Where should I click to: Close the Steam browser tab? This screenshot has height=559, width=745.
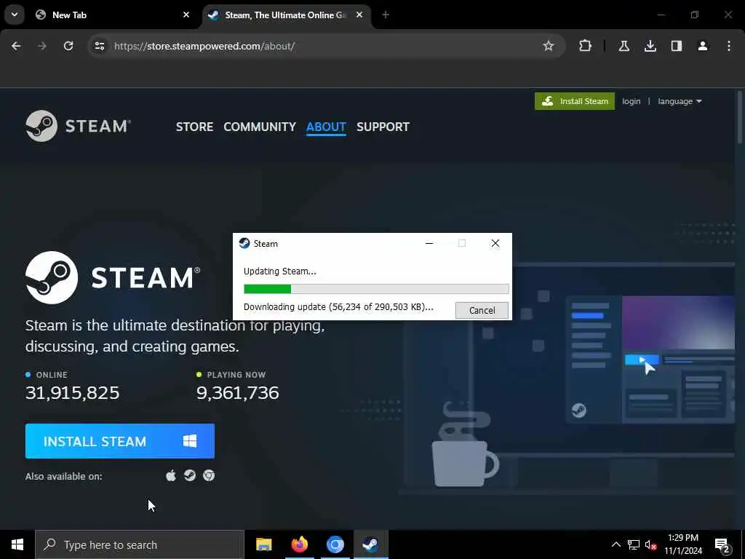point(359,15)
